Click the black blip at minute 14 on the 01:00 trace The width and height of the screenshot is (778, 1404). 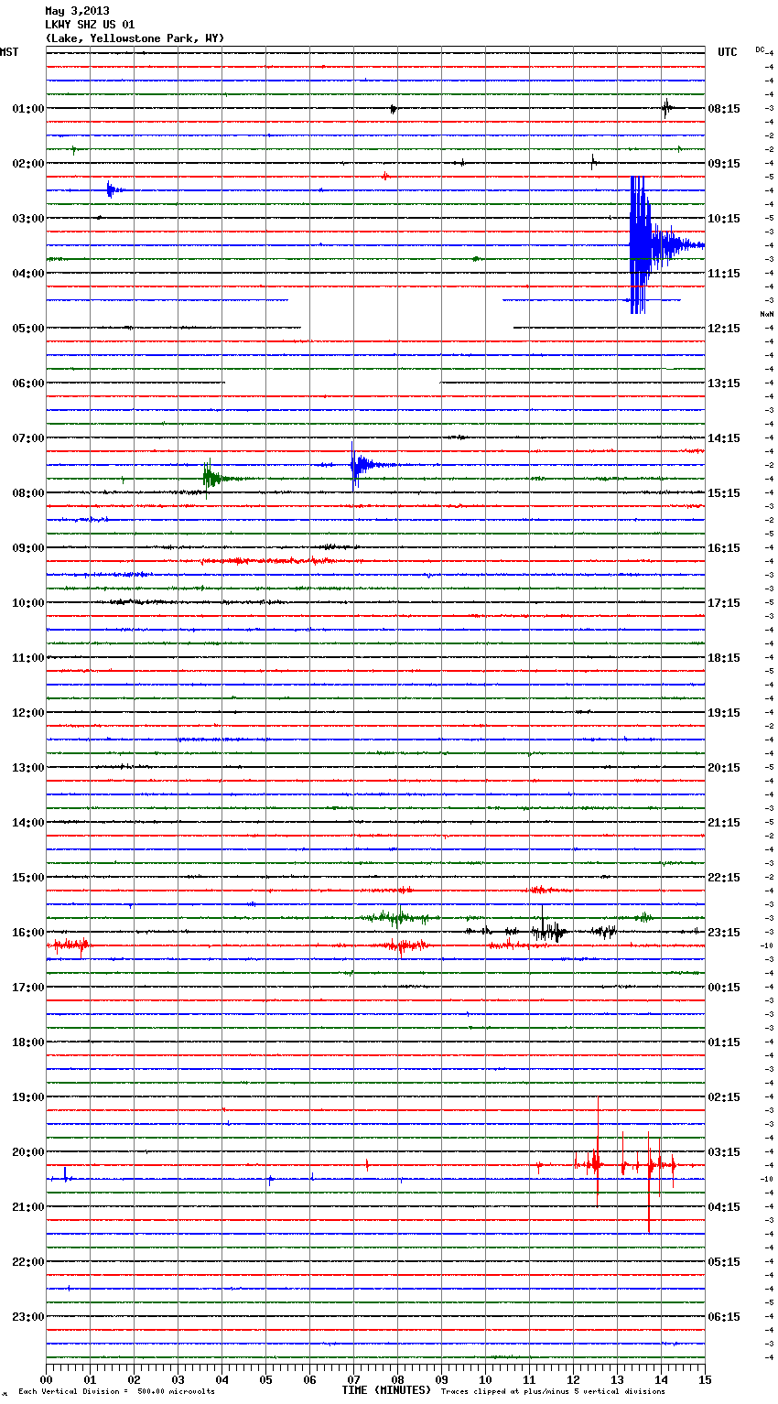tap(667, 108)
